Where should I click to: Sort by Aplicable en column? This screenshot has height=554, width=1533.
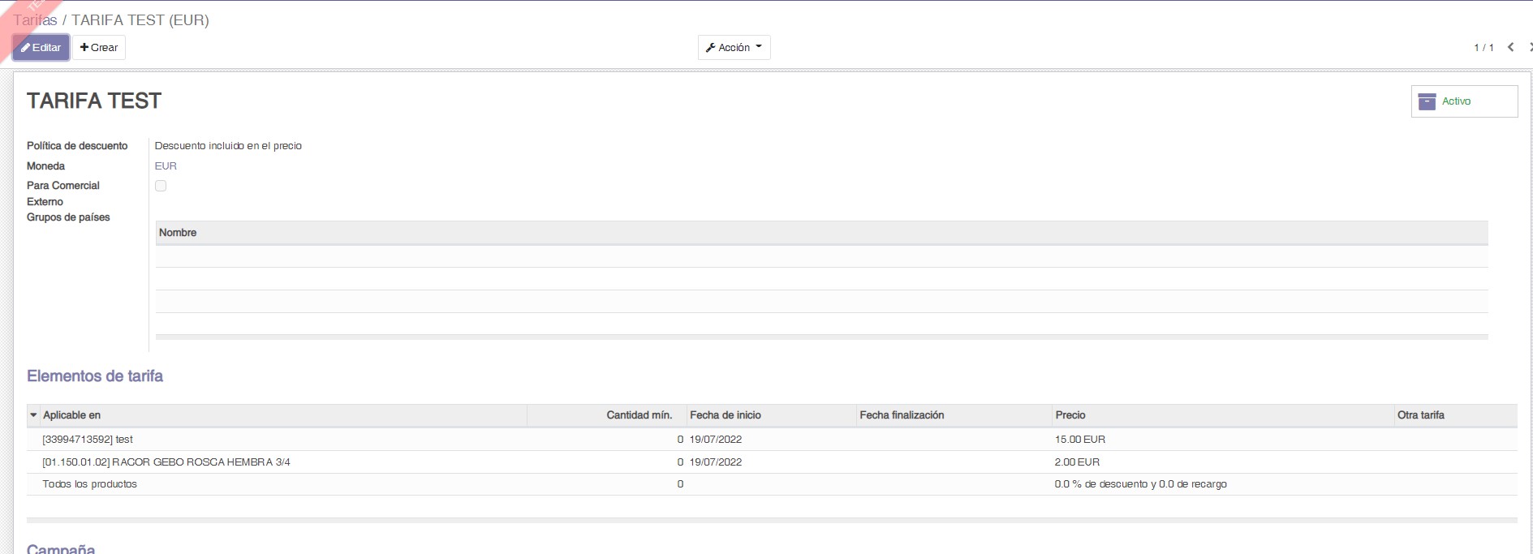pos(72,415)
